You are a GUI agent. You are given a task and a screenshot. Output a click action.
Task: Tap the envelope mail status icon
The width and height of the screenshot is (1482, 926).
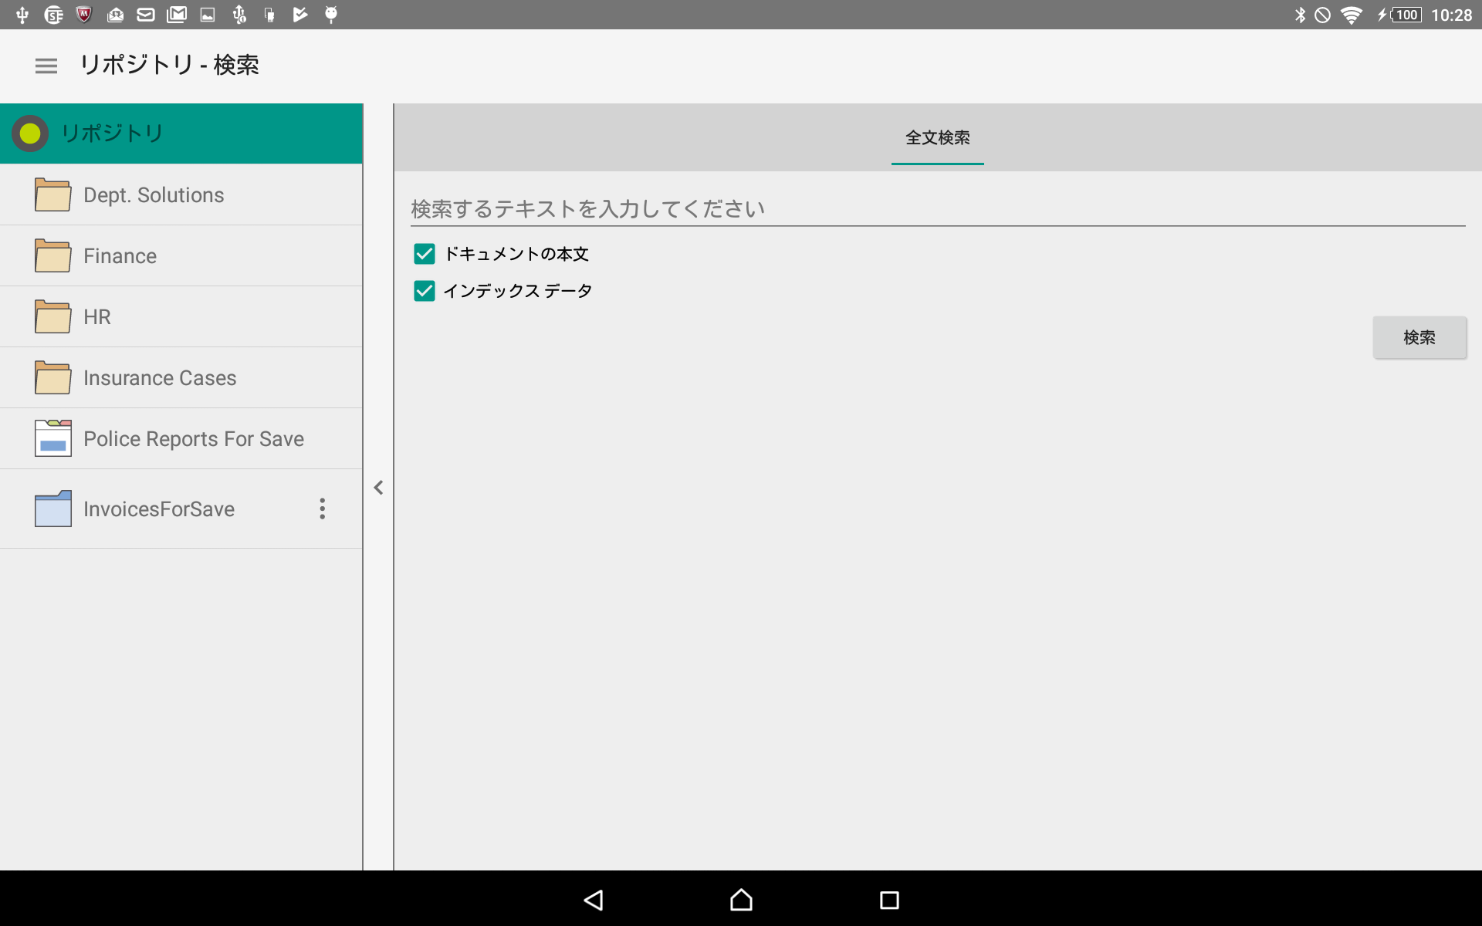[x=146, y=15]
